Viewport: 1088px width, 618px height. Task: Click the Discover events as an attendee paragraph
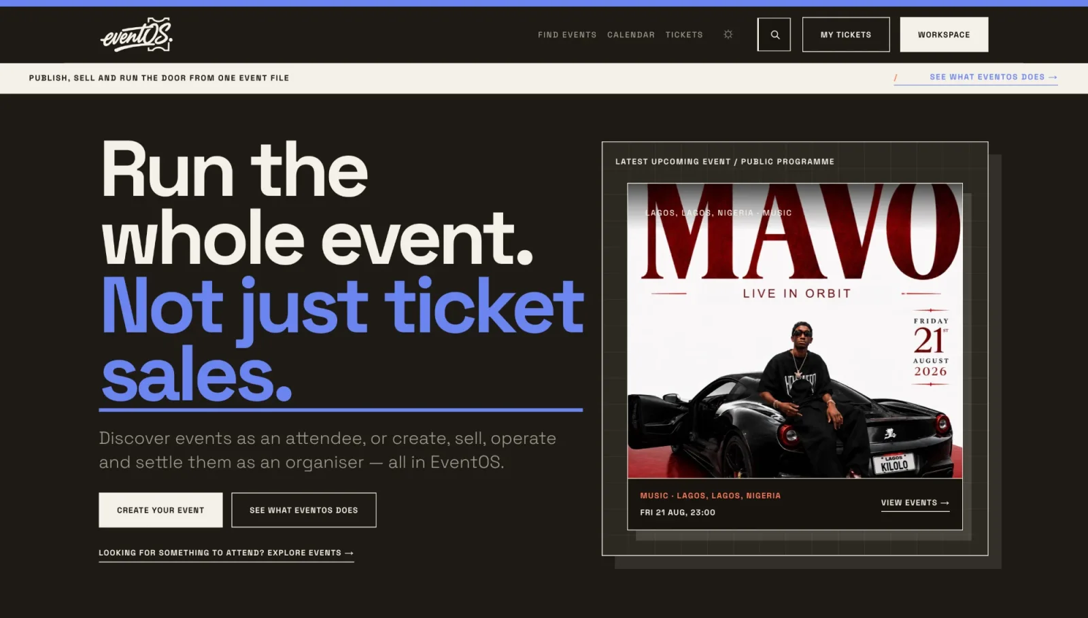328,450
